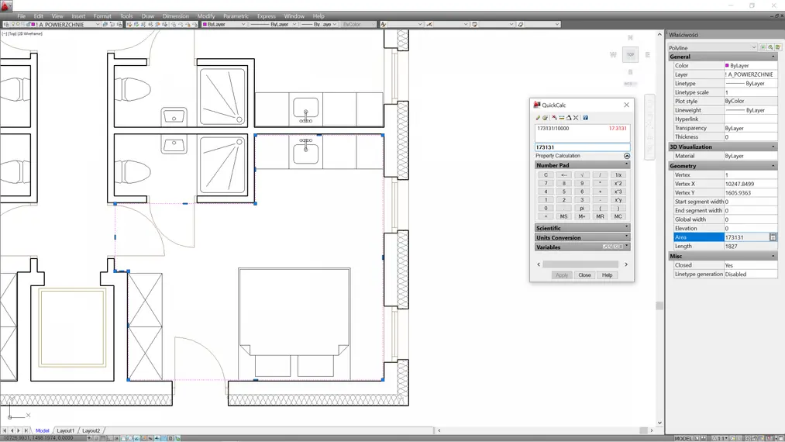Select the Model tab
Image resolution: width=785 pixels, height=442 pixels.
[43, 430]
